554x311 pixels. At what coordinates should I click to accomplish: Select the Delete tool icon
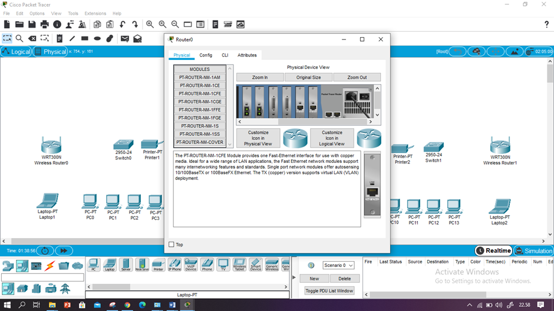point(32,38)
